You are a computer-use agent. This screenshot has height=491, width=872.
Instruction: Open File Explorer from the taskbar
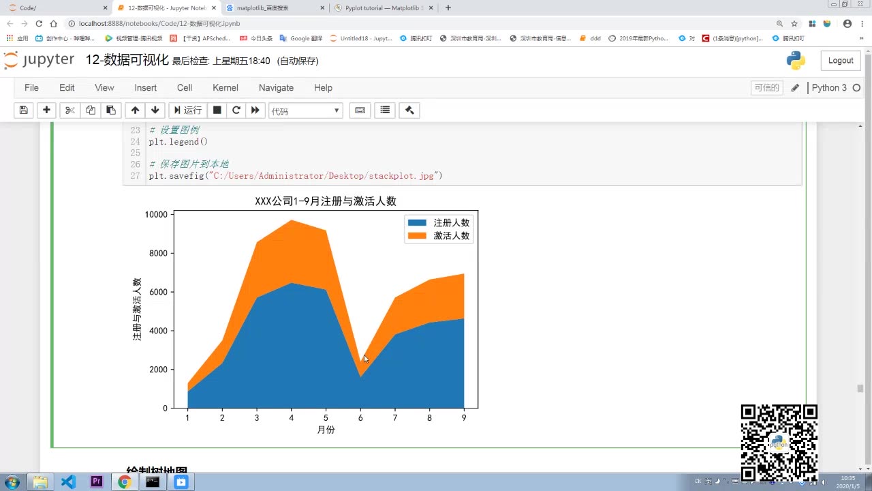pyautogui.click(x=41, y=482)
